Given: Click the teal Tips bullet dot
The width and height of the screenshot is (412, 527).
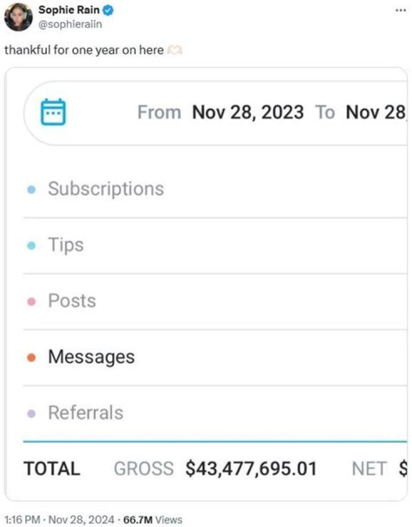Looking at the screenshot, I should [x=31, y=245].
